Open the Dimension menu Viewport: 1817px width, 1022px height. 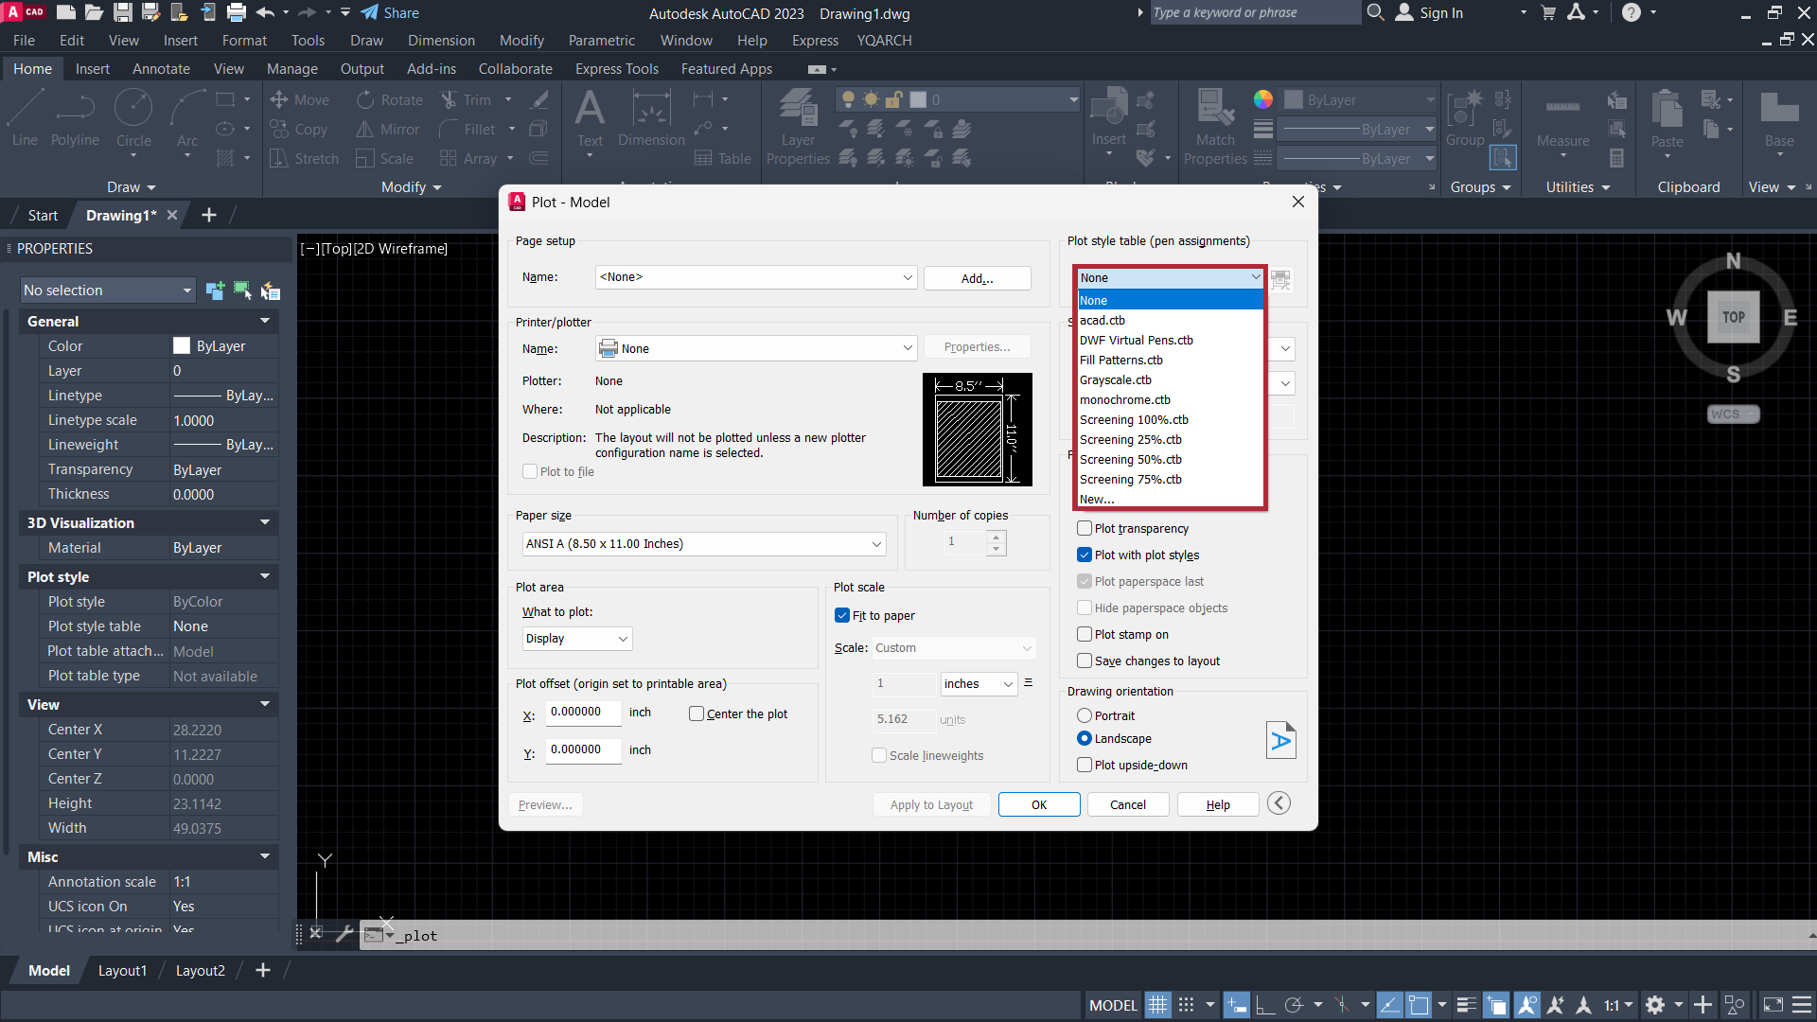[441, 41]
